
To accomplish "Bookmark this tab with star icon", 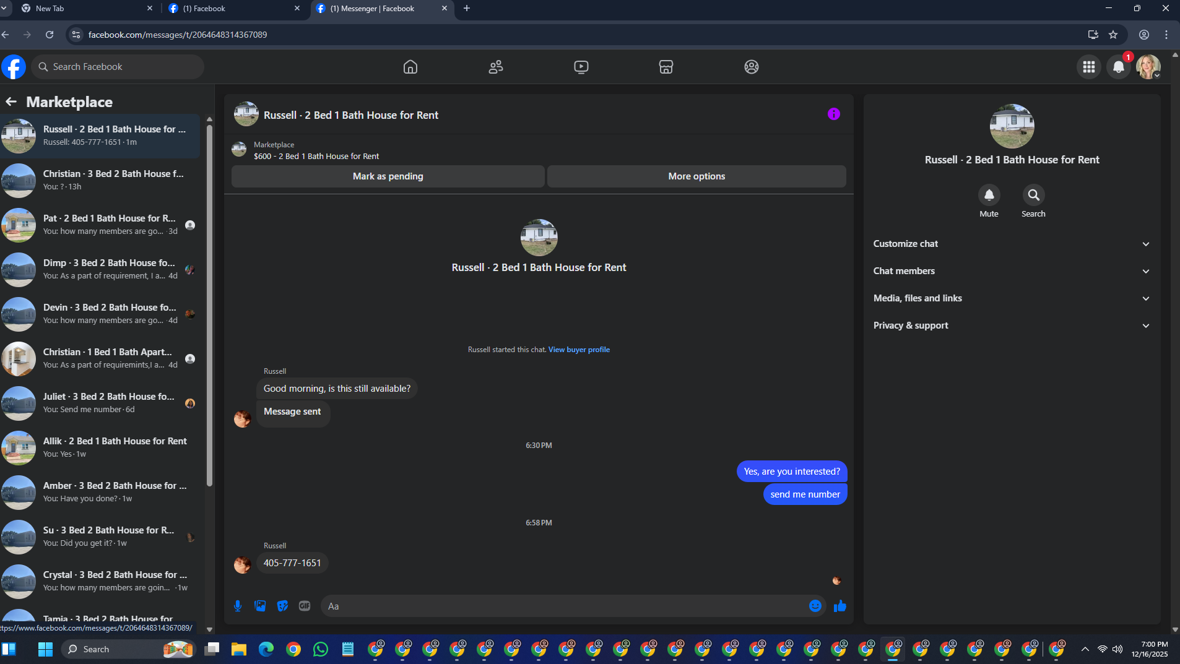I will tap(1113, 35).
